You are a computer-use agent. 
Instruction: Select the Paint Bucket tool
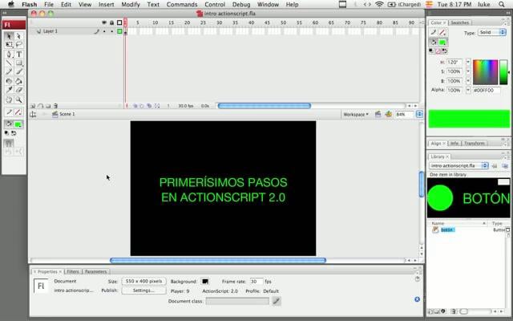click(18, 81)
